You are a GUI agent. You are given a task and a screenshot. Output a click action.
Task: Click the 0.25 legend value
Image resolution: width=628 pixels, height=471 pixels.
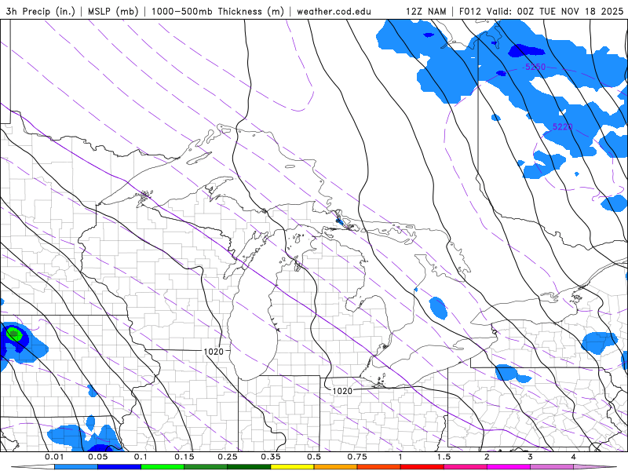tap(228, 457)
